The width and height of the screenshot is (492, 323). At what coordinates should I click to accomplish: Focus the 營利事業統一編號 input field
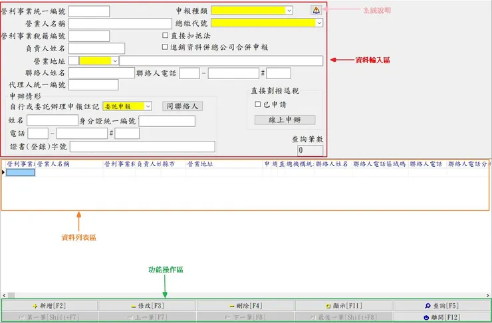point(89,11)
